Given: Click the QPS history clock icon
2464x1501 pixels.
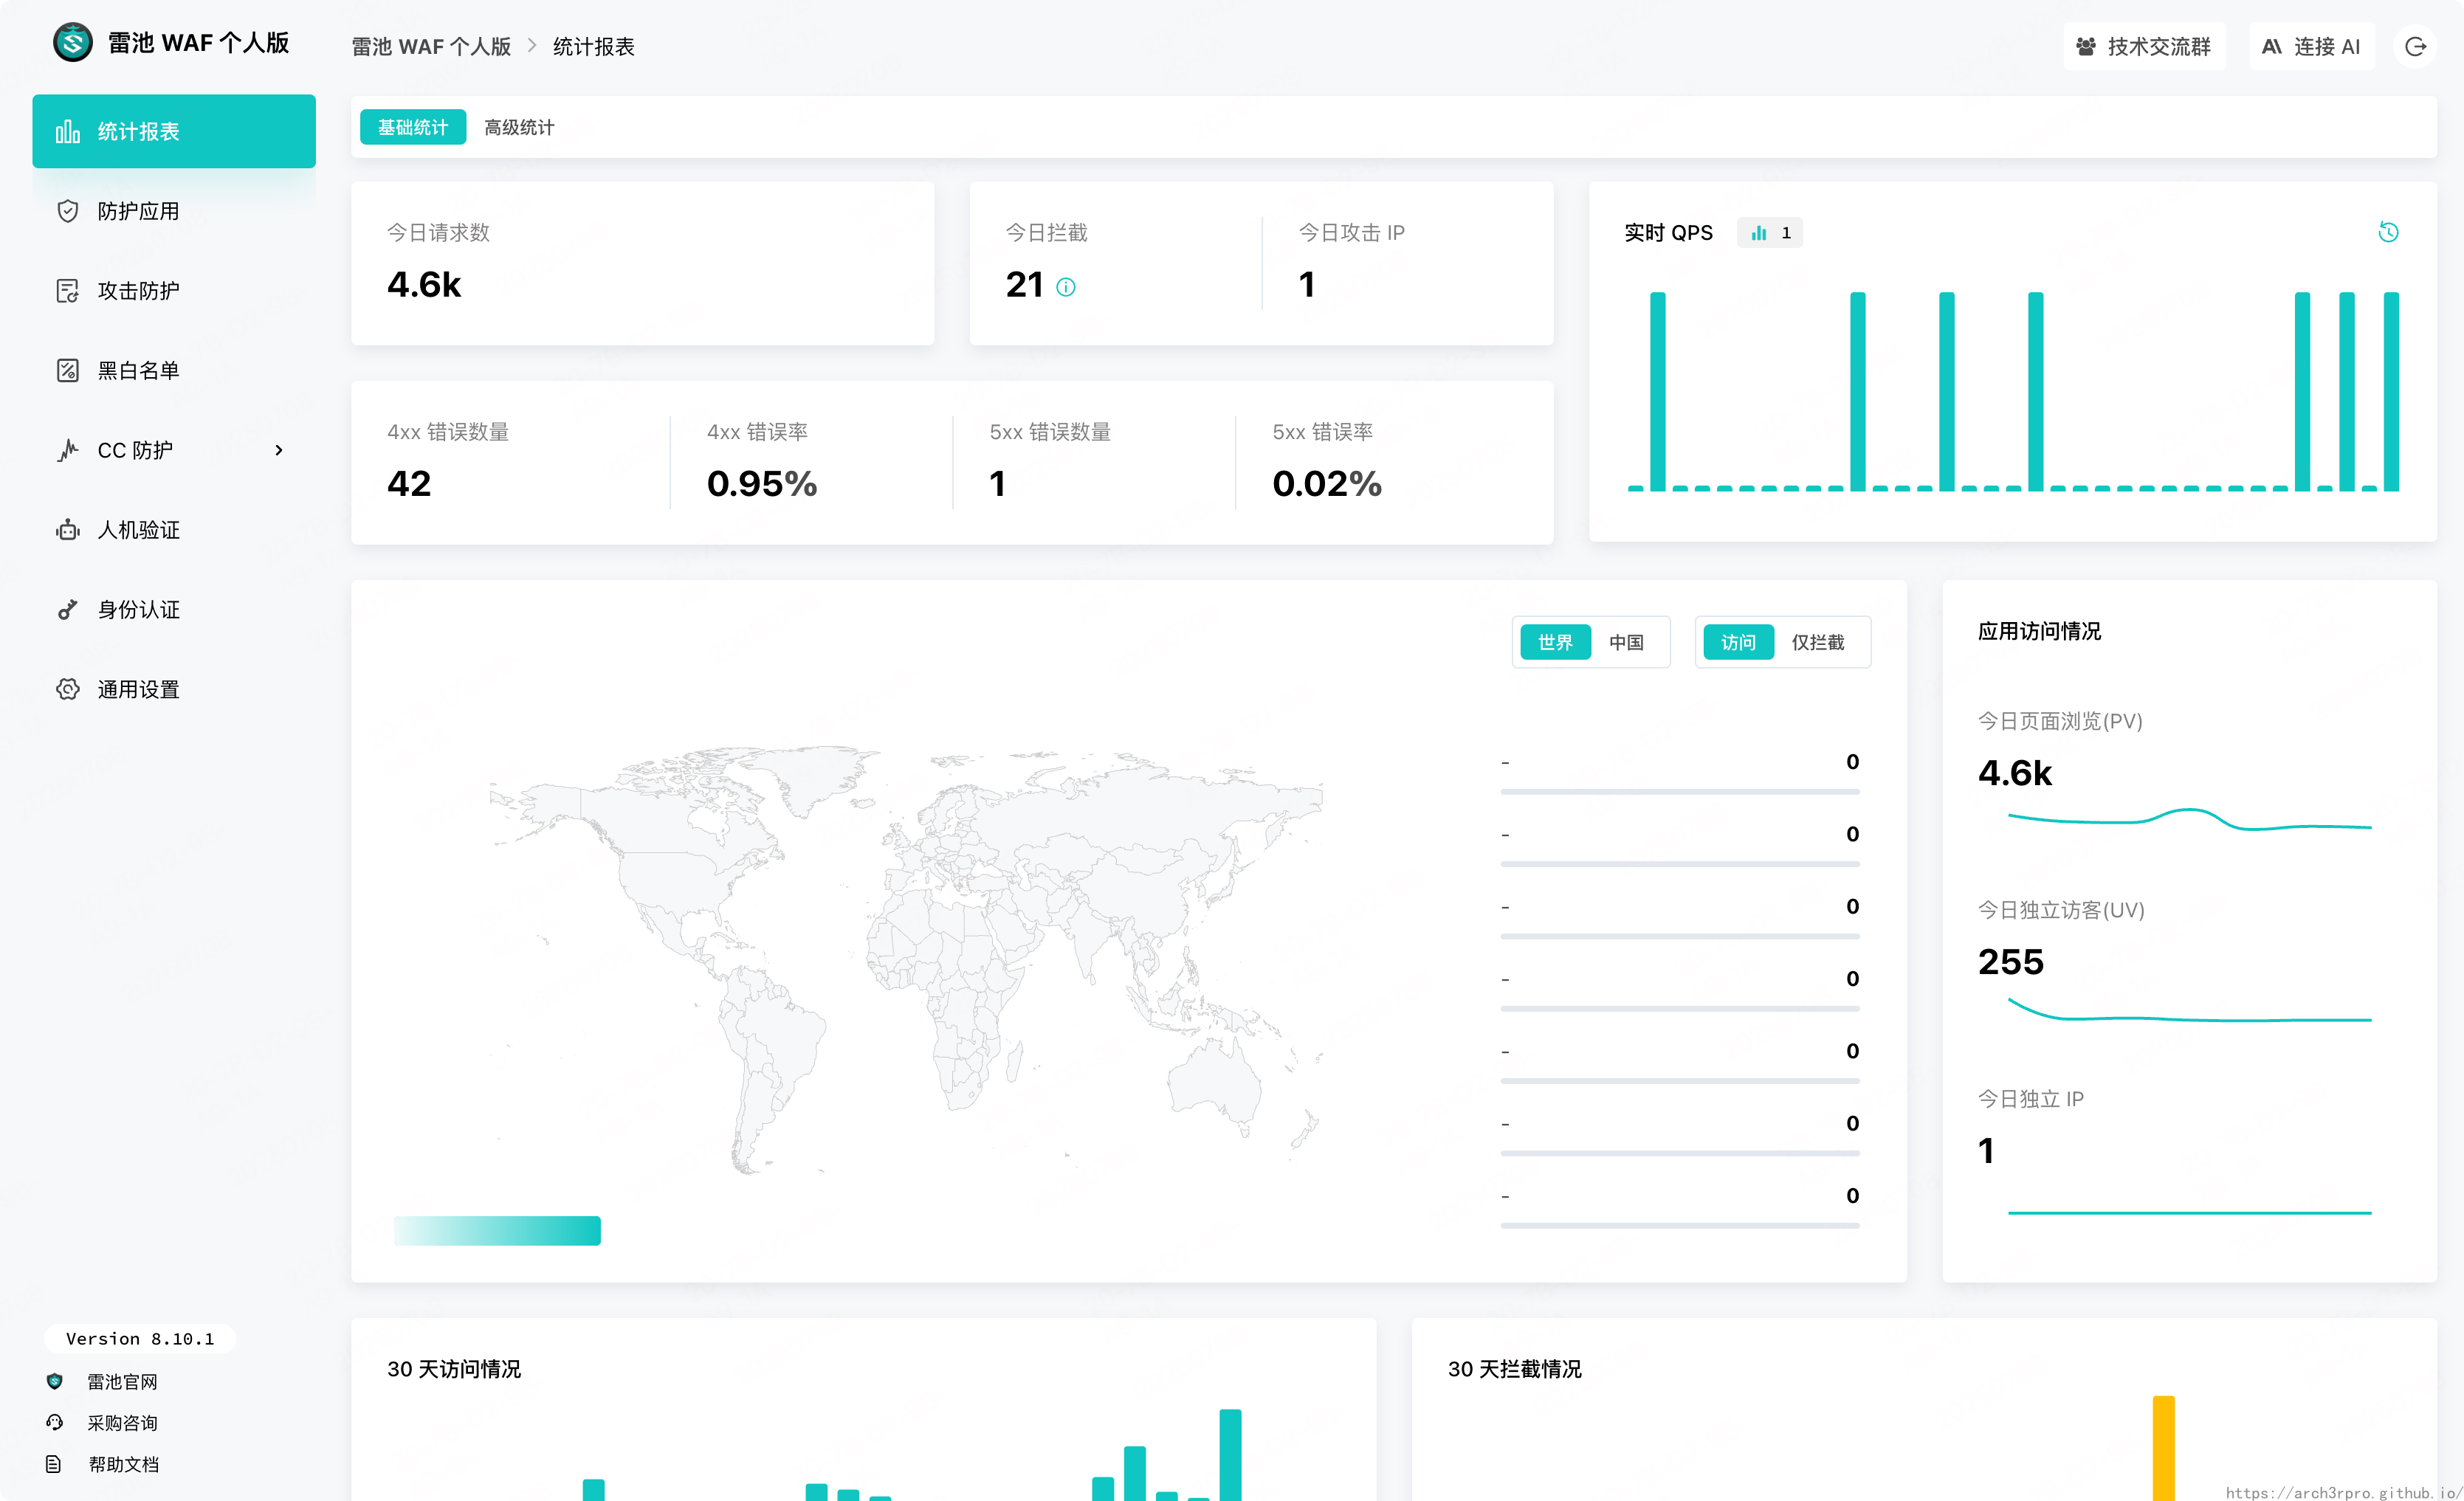Looking at the screenshot, I should pyautogui.click(x=2388, y=232).
